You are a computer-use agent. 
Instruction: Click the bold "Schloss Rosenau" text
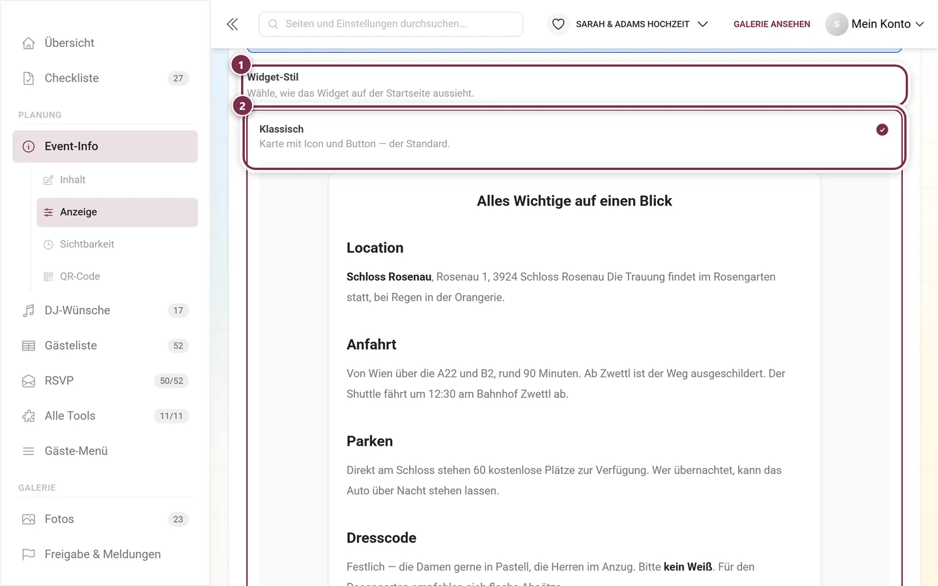389,277
